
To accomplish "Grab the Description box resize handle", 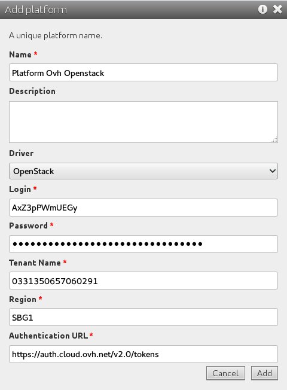I will tap(275, 140).
